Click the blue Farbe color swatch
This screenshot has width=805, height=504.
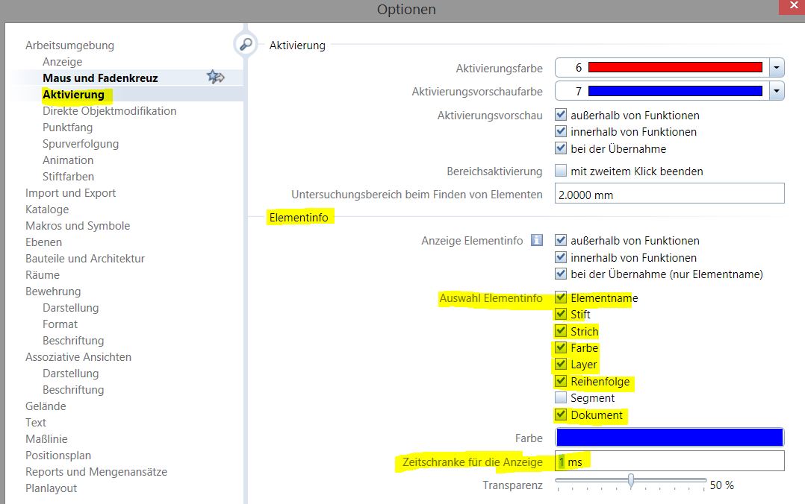[669, 438]
